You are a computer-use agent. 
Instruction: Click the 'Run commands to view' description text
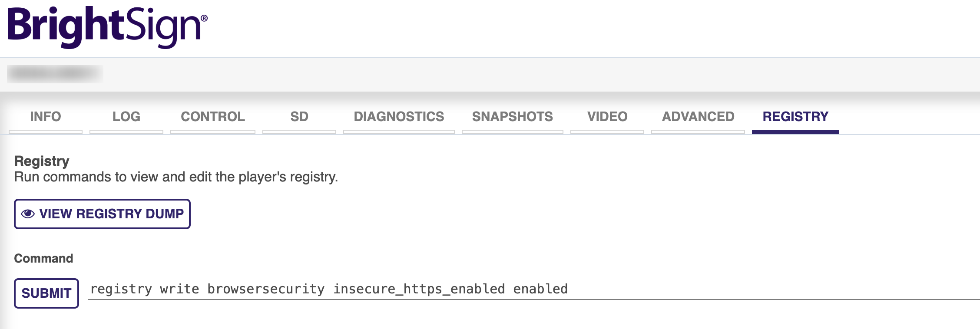[x=176, y=177]
